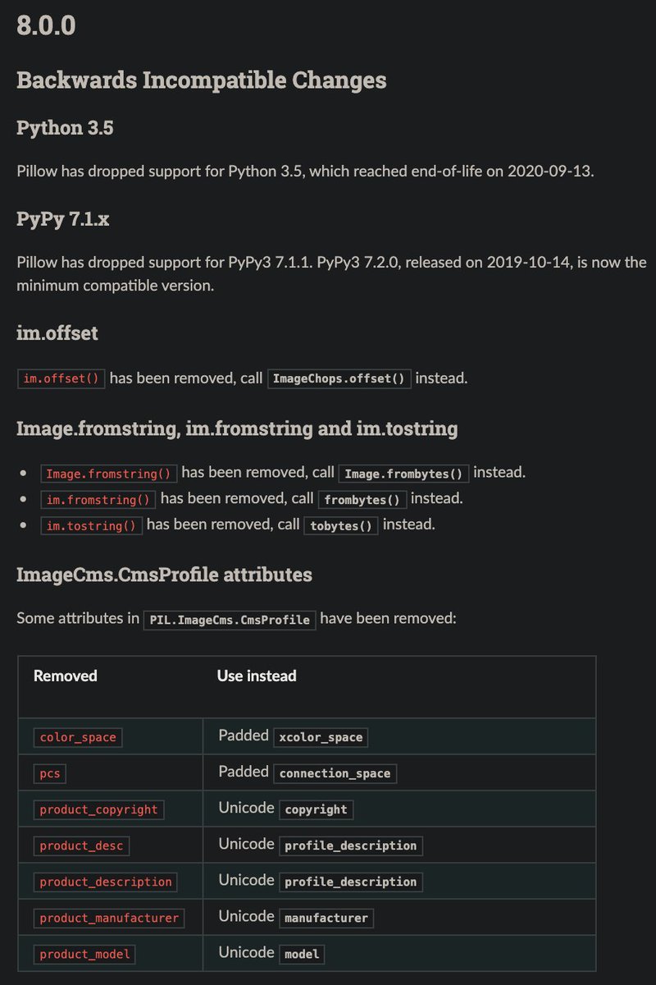Screen dimensions: 656x985
Task: Click the connection_space table entry
Action: [x=335, y=773]
